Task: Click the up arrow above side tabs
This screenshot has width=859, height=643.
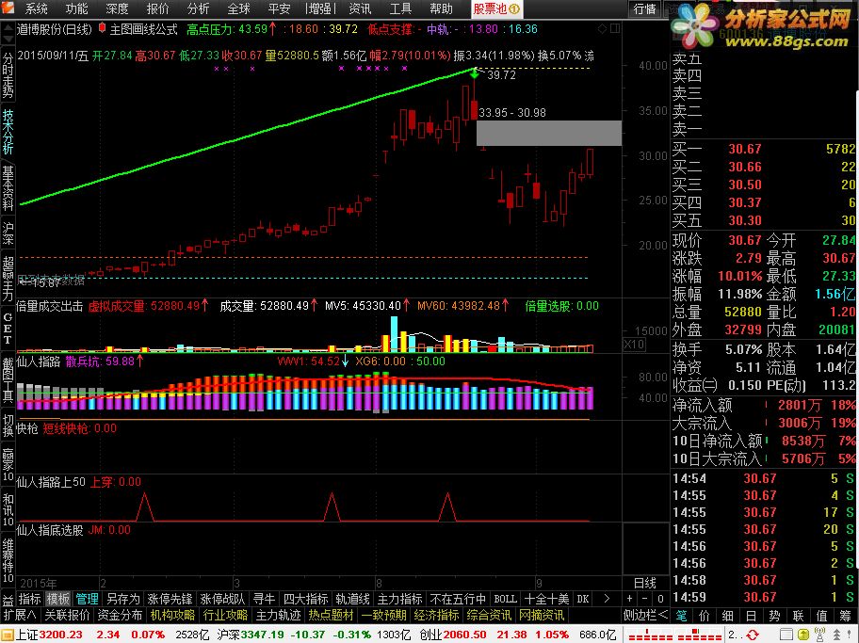Action: point(8,27)
